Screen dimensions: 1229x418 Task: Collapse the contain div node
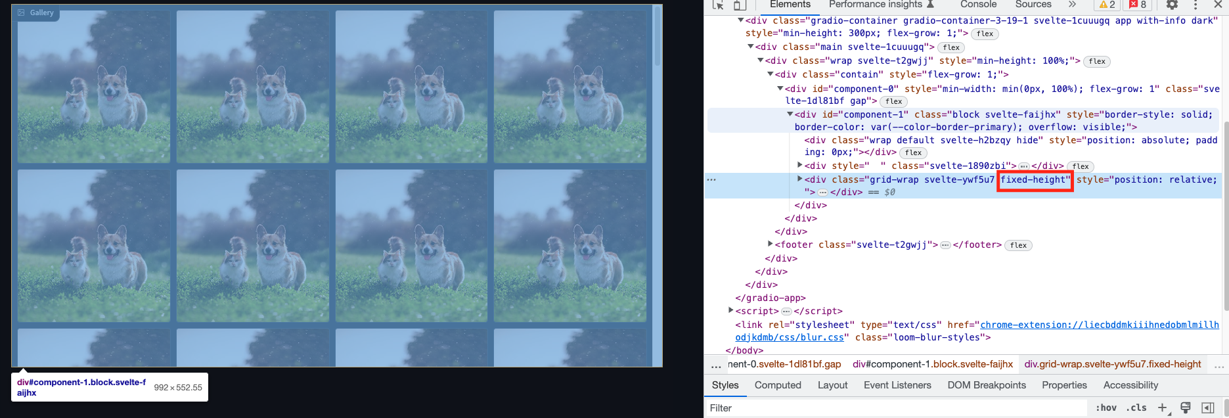771,74
